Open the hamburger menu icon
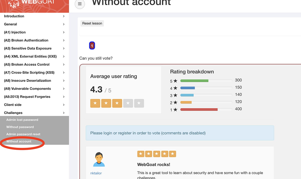This screenshot has height=179, width=301. [x=80, y=4]
